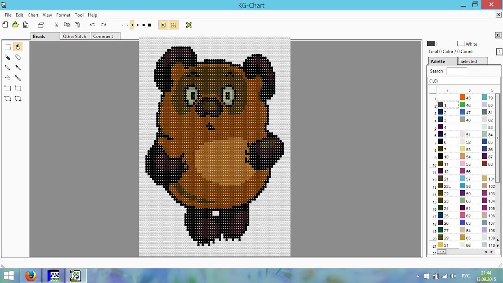Collapse the palette side panel arrow
Screen dimensions: 503x283
click(498, 35)
